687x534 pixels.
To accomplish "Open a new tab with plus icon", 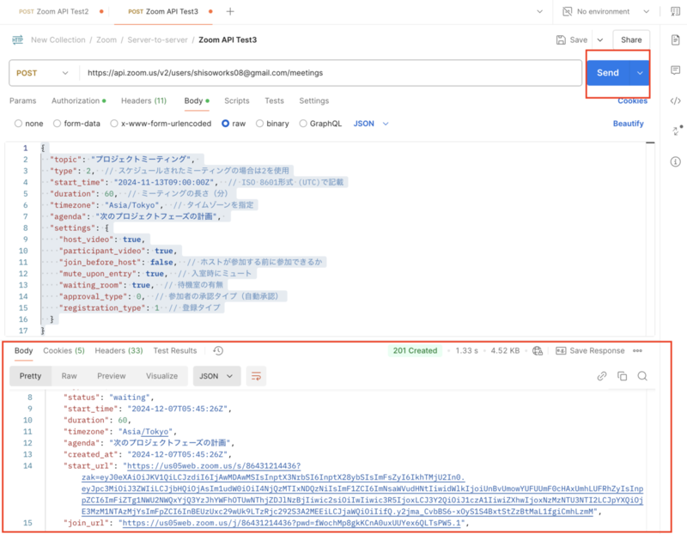I will (x=230, y=11).
